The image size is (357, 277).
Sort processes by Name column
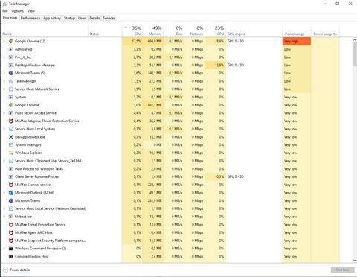45,31
